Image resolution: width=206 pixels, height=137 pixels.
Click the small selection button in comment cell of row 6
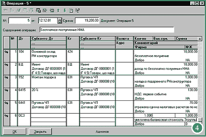[200, 119]
